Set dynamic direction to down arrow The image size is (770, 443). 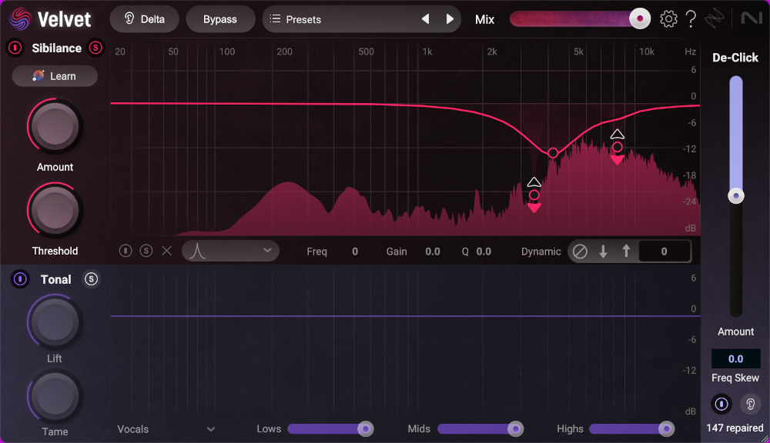pyautogui.click(x=604, y=251)
